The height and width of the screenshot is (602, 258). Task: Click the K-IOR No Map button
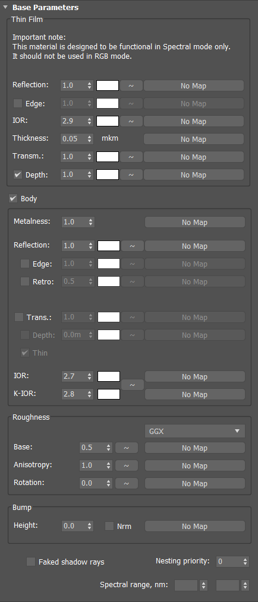pyautogui.click(x=194, y=394)
